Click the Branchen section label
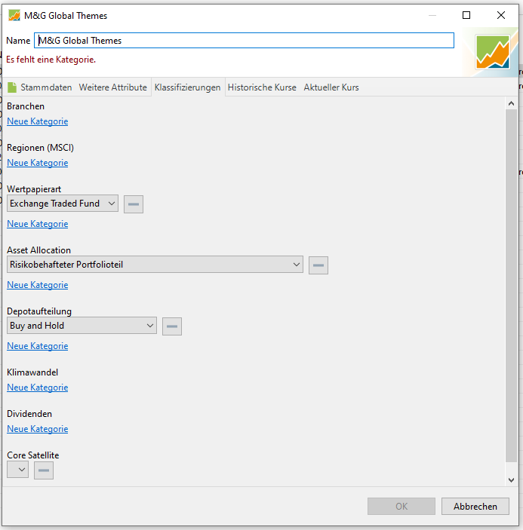This screenshot has height=530, width=523. click(x=26, y=106)
